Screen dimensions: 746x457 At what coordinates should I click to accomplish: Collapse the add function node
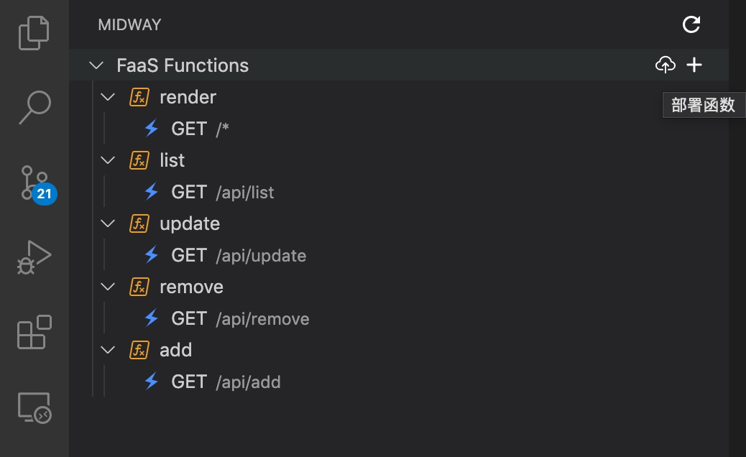point(108,350)
